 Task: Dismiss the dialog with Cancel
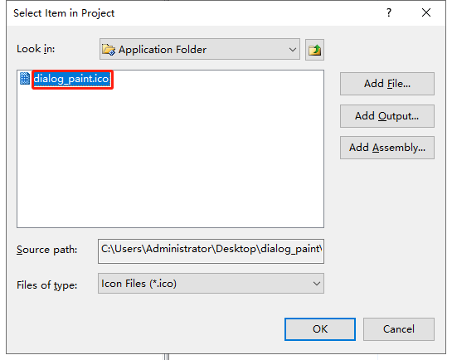(x=399, y=329)
